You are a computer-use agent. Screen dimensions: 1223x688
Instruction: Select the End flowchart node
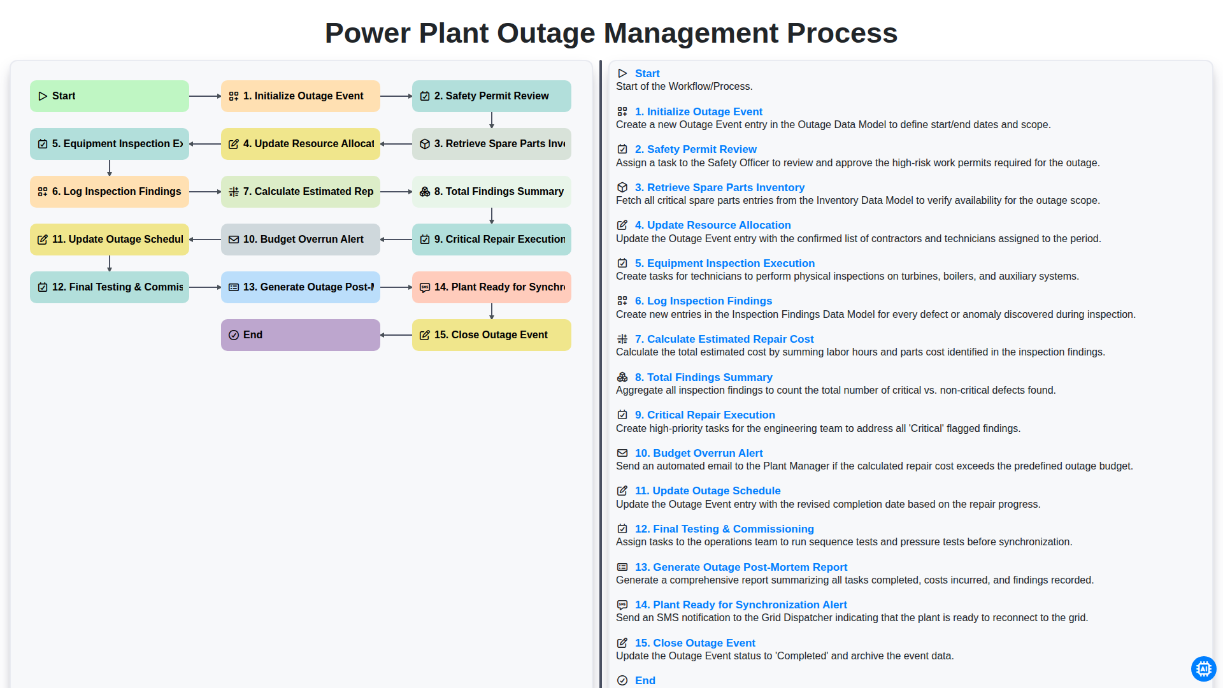point(301,335)
